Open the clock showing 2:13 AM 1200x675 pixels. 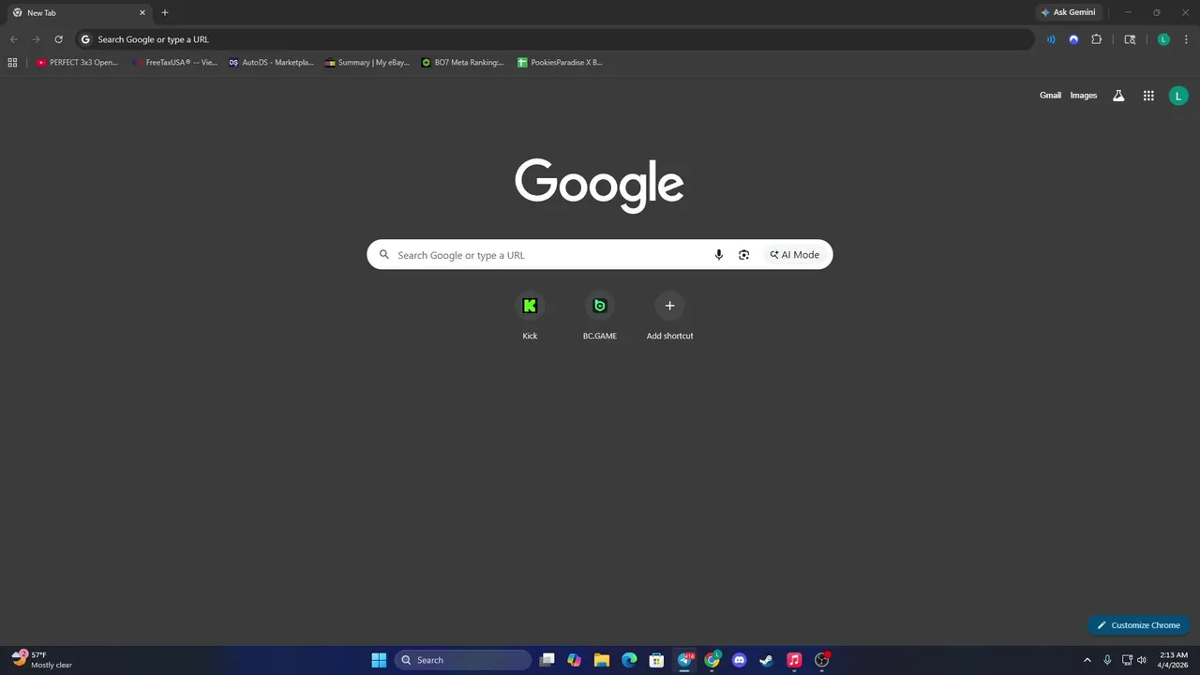tap(1174, 660)
